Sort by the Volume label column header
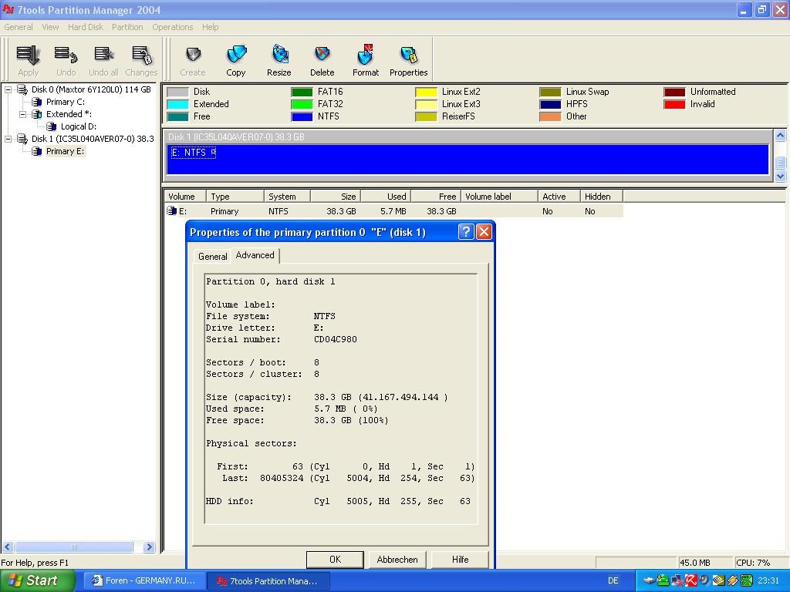This screenshot has height=592, width=790. [x=499, y=197]
